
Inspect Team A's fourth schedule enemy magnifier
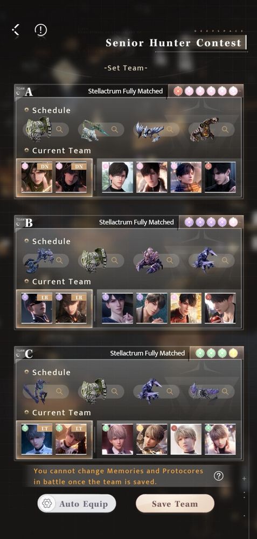[225, 129]
